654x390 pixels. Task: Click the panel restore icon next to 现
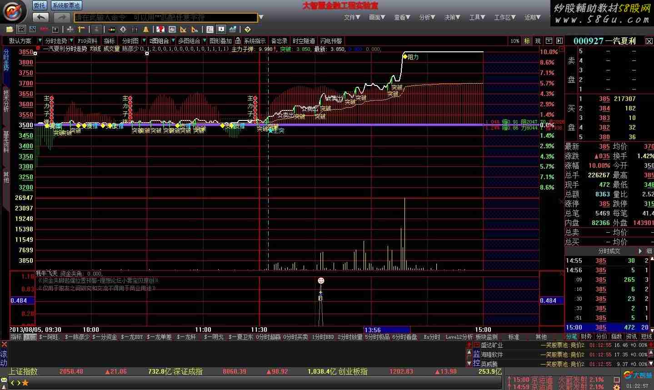[549, 41]
